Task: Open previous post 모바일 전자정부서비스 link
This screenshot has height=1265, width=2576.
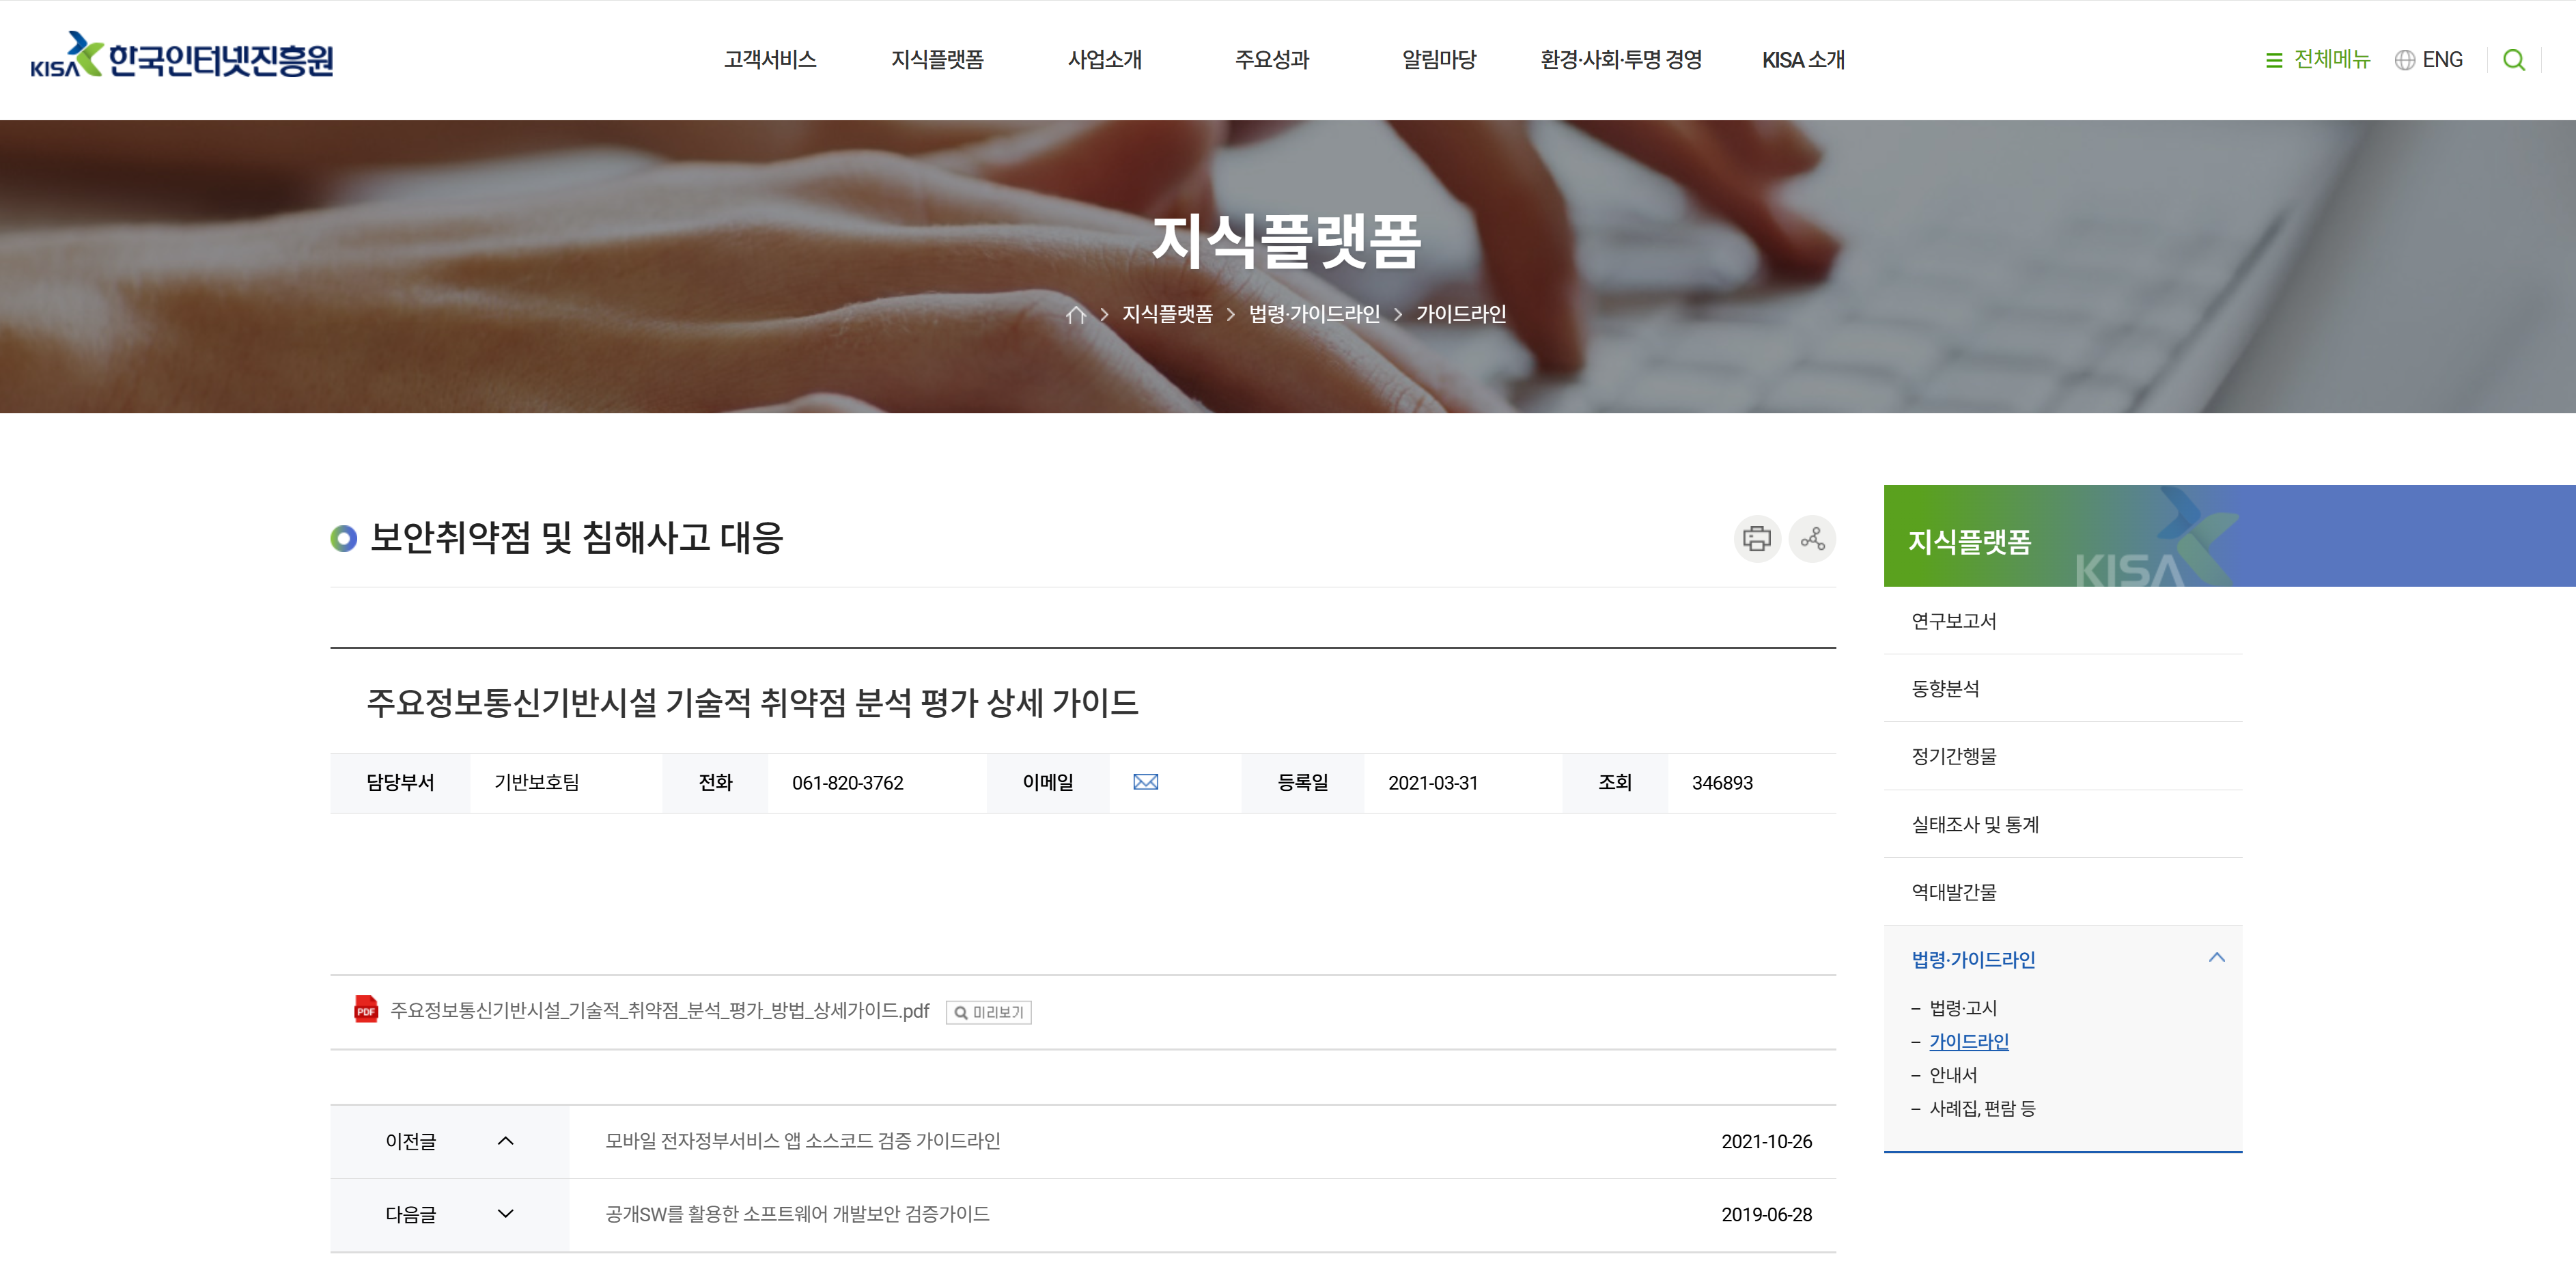Action: (802, 1141)
